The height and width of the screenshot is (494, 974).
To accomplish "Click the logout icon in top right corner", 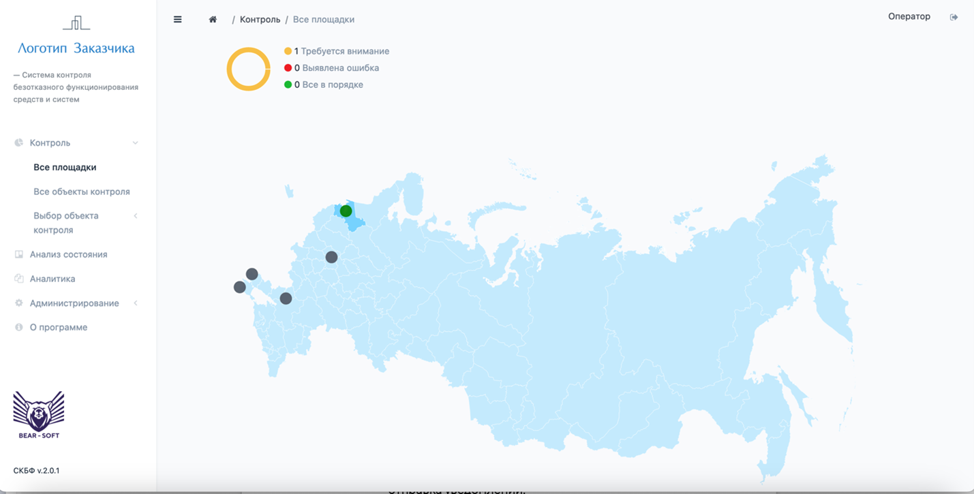I will point(954,17).
